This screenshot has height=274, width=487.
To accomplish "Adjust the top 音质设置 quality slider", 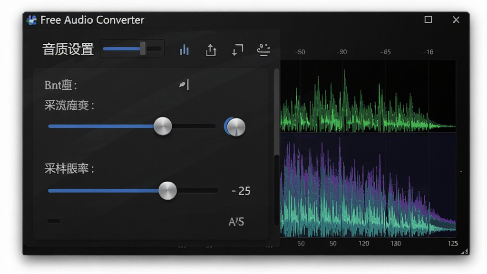I will pos(132,49).
